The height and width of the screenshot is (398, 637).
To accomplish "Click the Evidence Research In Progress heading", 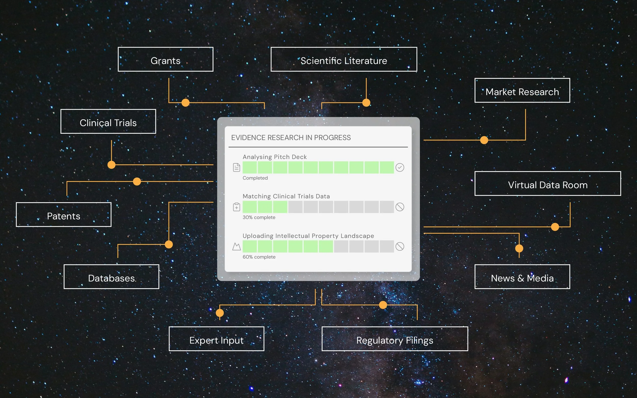I will click(291, 138).
